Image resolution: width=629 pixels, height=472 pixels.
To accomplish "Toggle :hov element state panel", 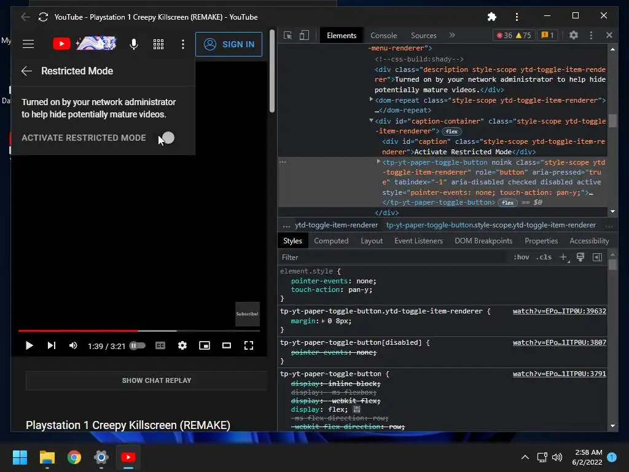I will click(521, 258).
